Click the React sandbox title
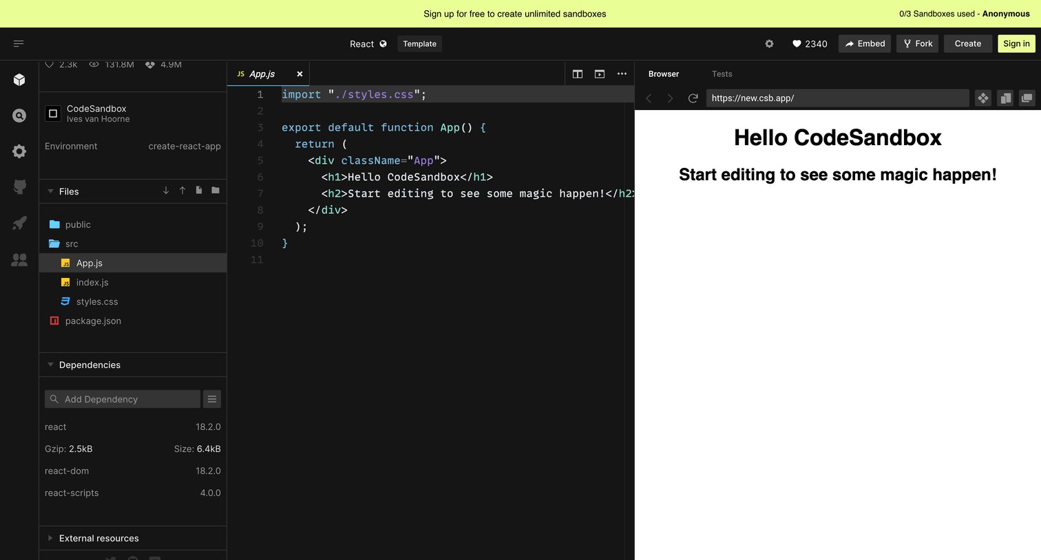 (x=361, y=43)
